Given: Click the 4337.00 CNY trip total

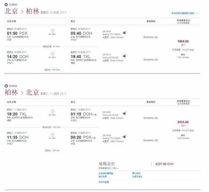Looking at the screenshot, I should (x=164, y=164).
